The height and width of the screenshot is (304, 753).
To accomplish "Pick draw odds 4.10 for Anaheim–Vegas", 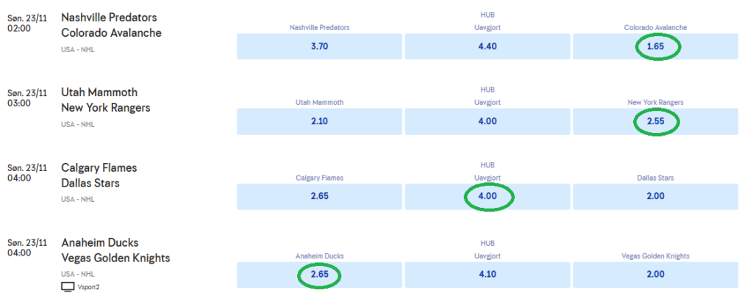I will 488,275.
